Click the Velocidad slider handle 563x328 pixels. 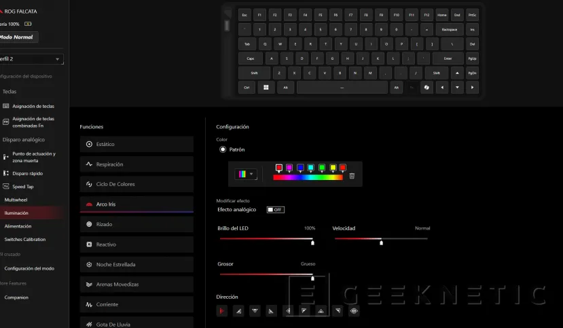(x=380, y=241)
